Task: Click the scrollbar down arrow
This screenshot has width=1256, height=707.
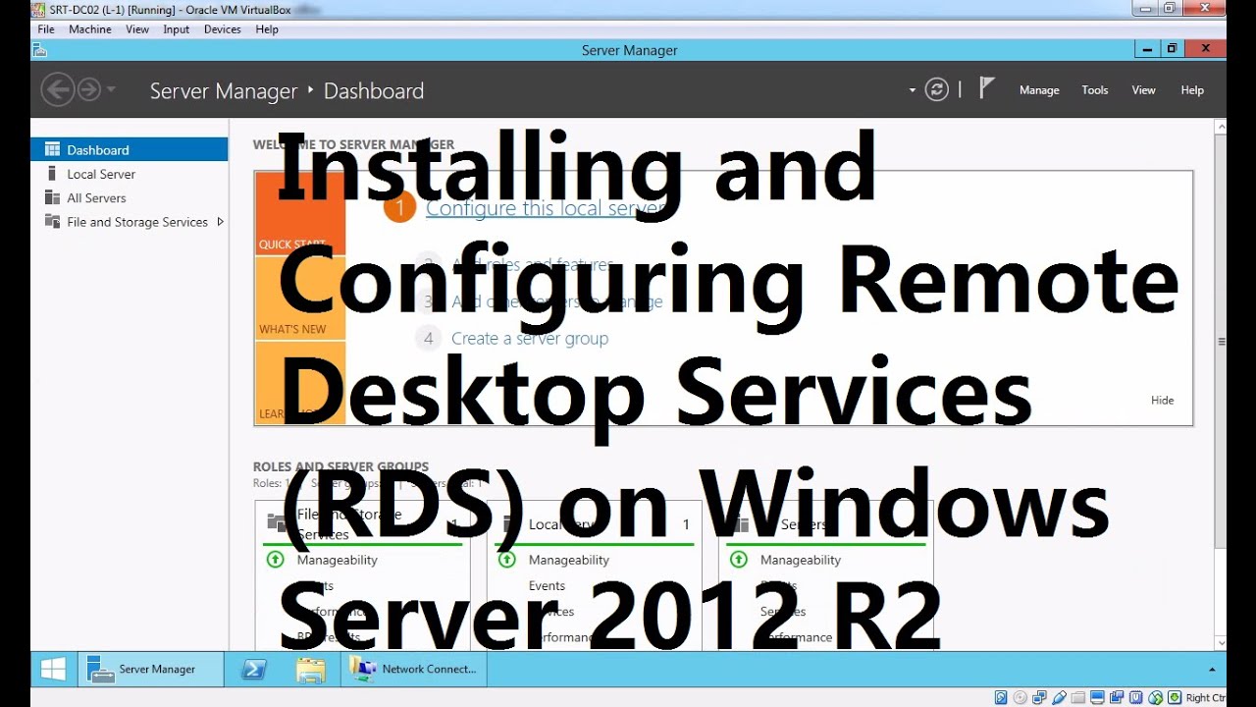Action: point(1221,643)
